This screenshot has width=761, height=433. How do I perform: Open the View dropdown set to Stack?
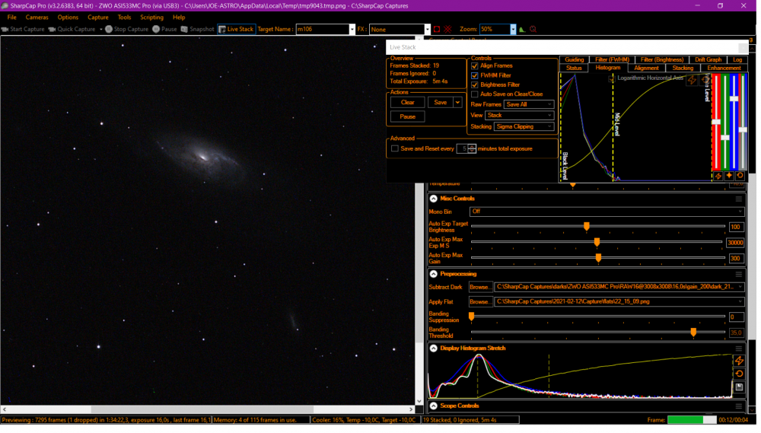point(519,115)
